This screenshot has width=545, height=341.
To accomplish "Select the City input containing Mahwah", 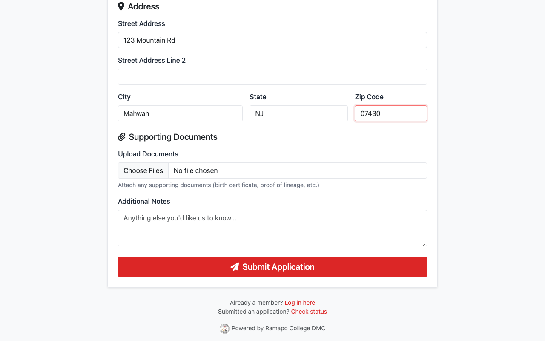I will click(180, 113).
